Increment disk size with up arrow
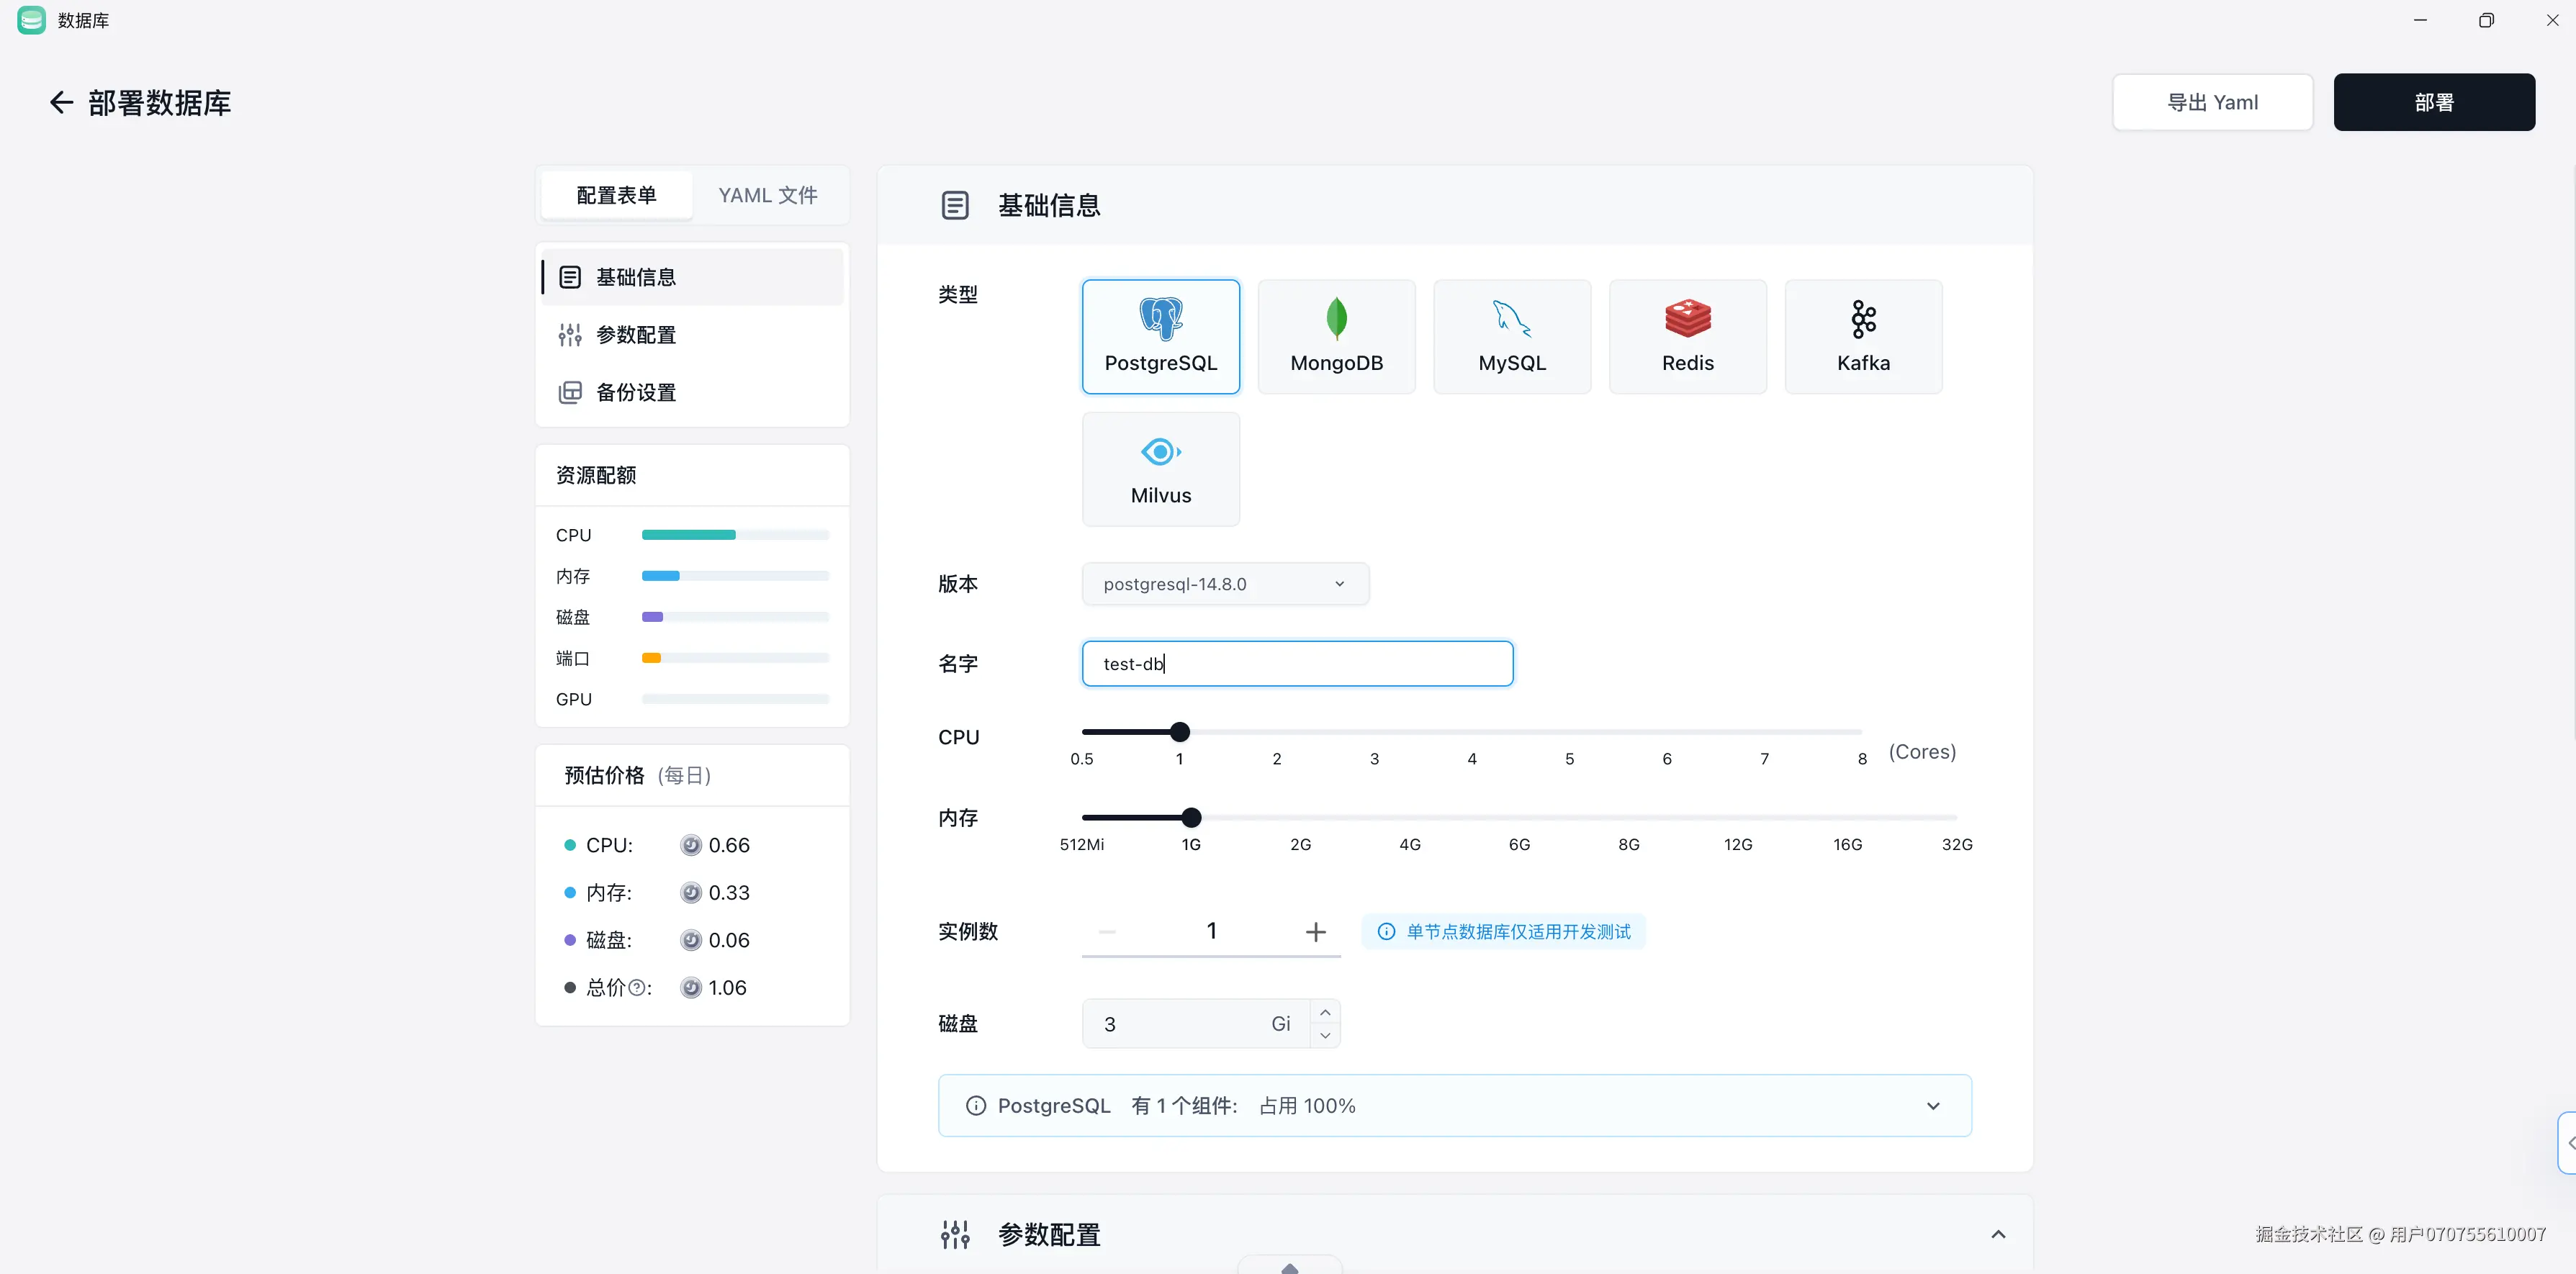2576x1274 pixels. [1324, 1012]
